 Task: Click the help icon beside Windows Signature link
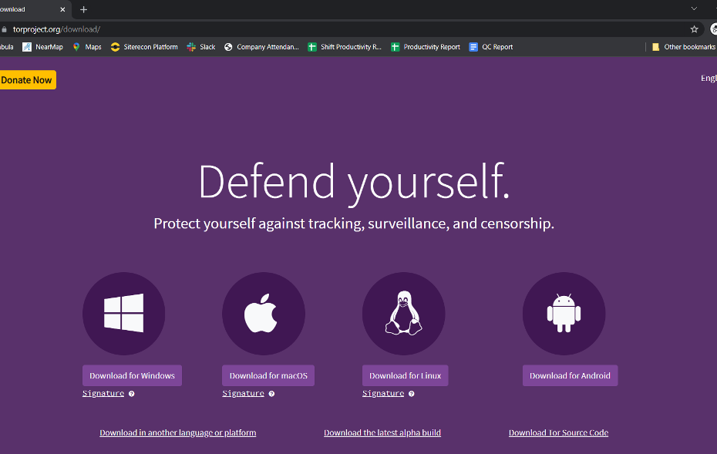point(131,393)
